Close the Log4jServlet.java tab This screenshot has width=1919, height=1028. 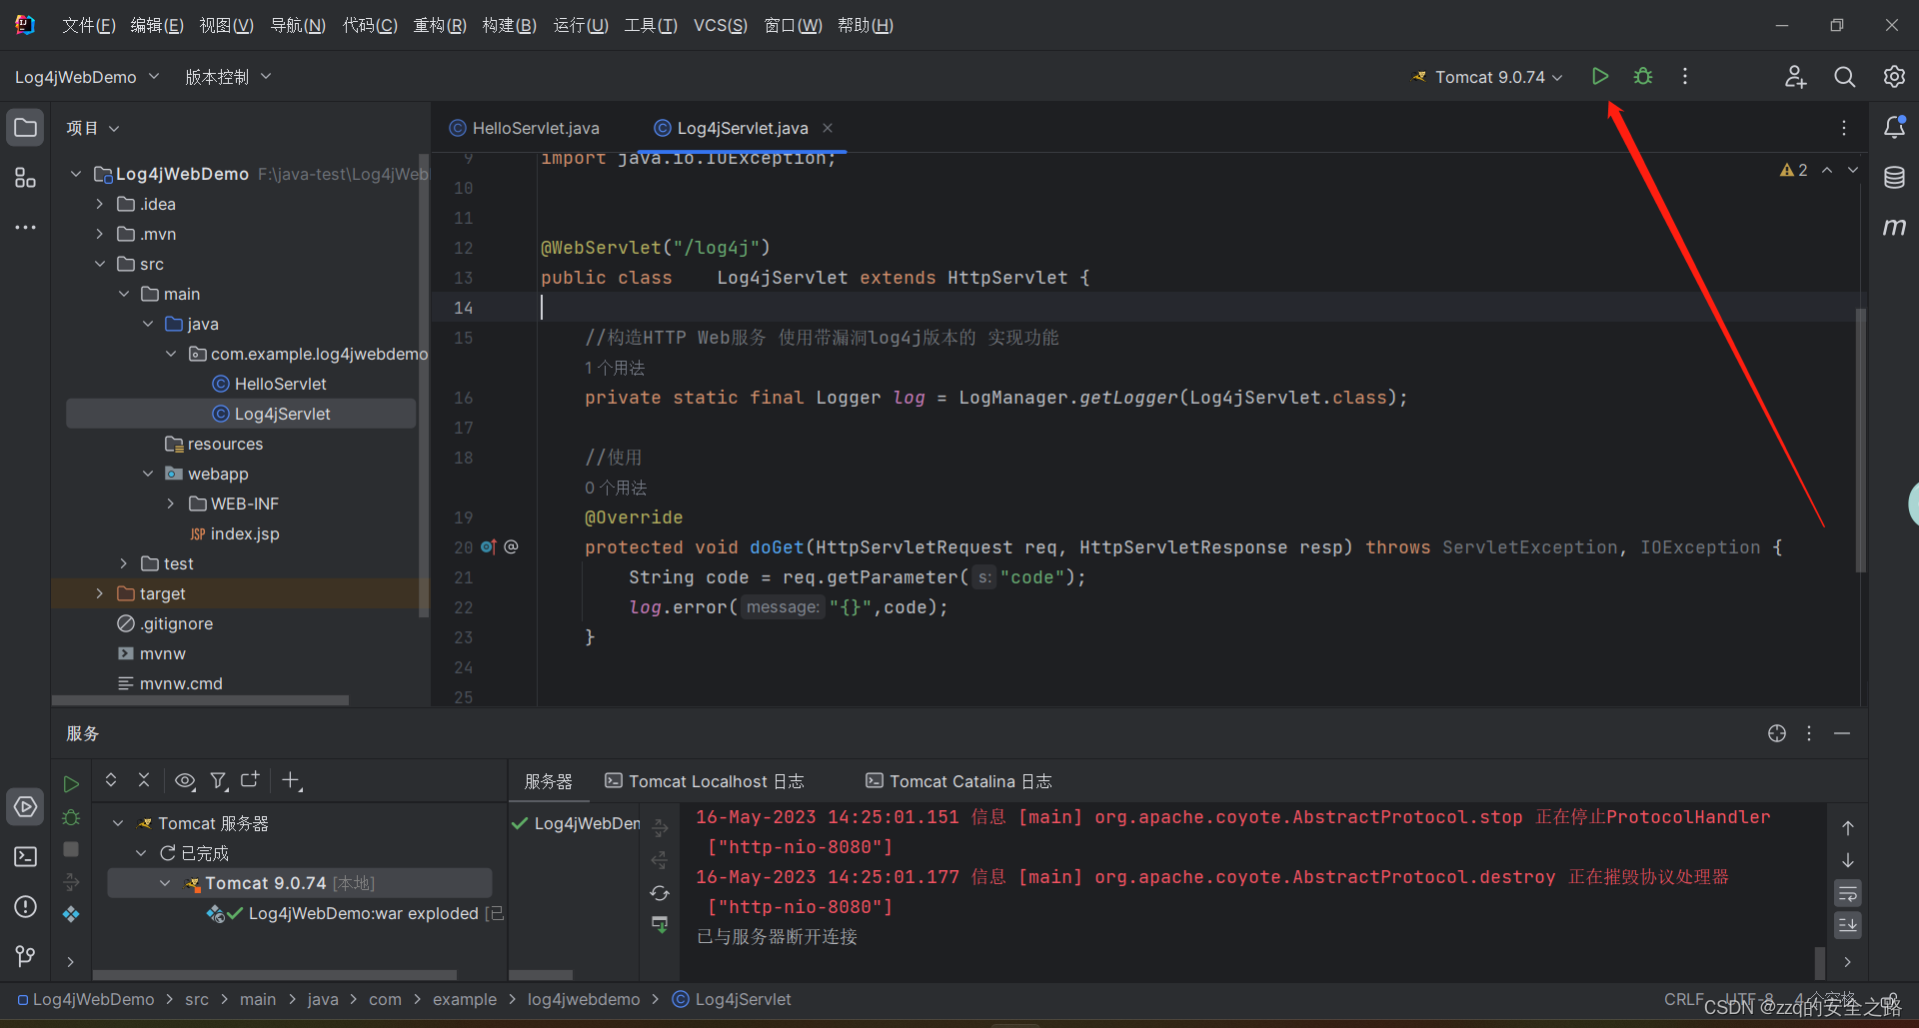click(828, 128)
